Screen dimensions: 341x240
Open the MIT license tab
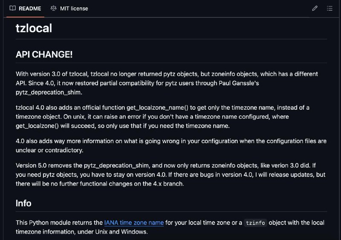69,9
